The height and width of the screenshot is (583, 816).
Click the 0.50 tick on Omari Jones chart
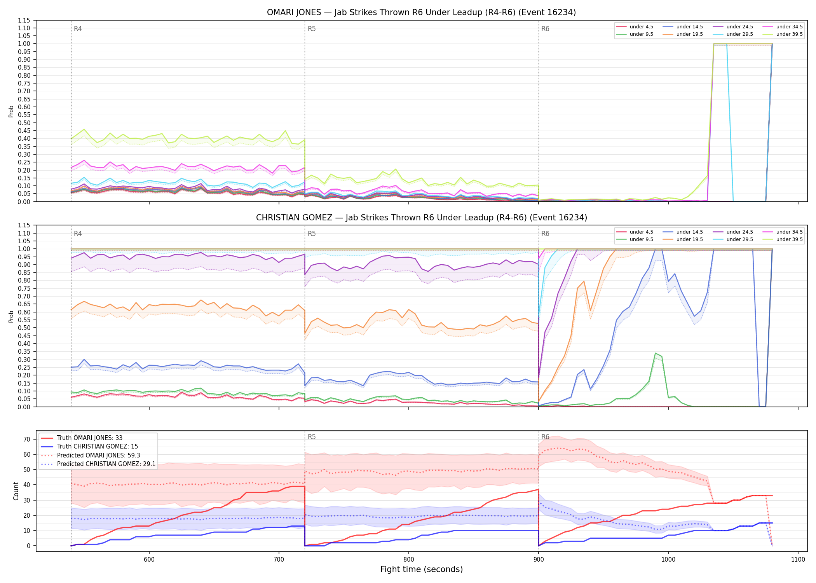24,123
